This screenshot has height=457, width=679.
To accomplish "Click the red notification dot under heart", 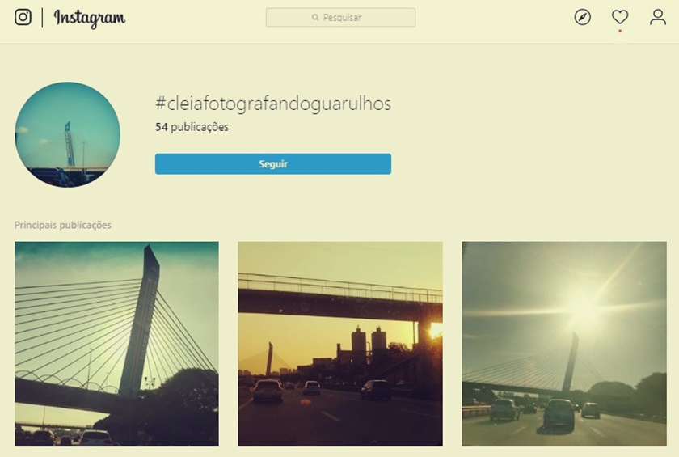I will click(x=620, y=32).
